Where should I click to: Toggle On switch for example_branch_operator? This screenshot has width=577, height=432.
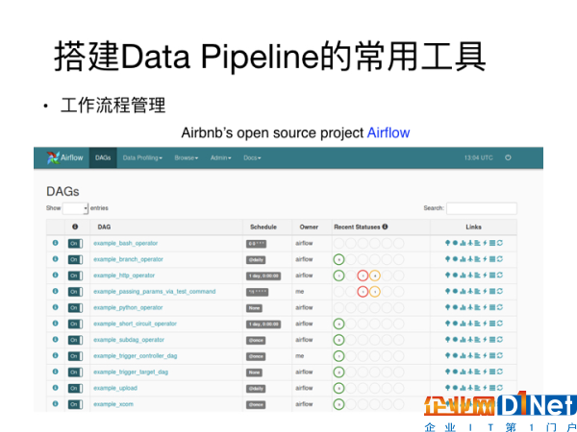tap(75, 260)
